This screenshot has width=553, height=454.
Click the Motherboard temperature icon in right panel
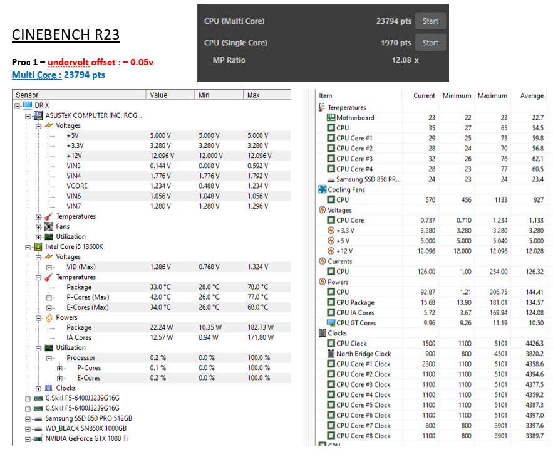pyautogui.click(x=331, y=117)
